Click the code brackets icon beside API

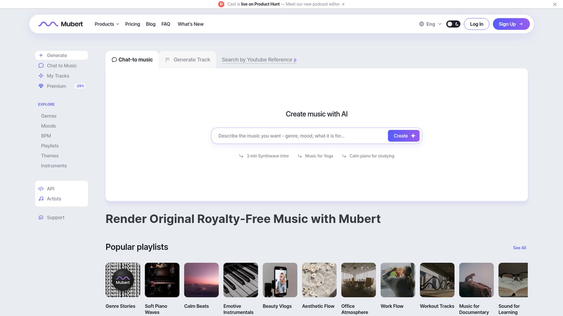point(41,189)
